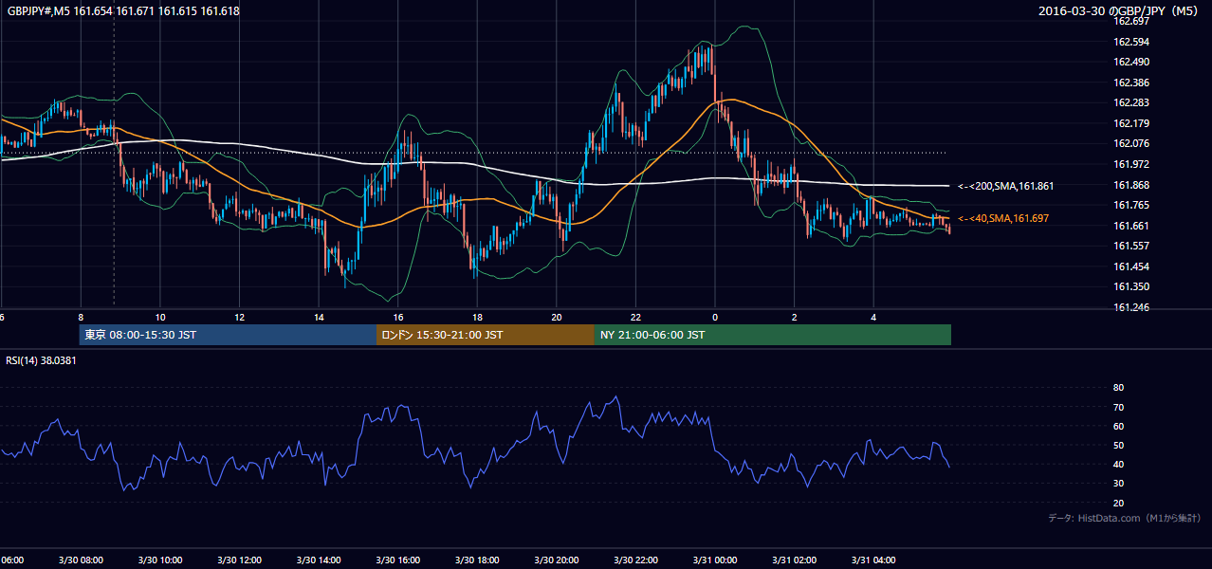Click RSI scale value 50
Viewport: 1212px width, 569px height.
(1118, 445)
